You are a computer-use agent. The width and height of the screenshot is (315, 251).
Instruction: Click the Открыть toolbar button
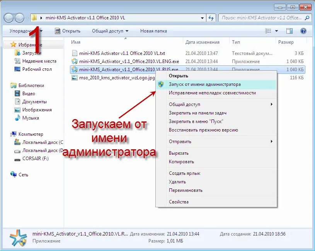[68, 31]
